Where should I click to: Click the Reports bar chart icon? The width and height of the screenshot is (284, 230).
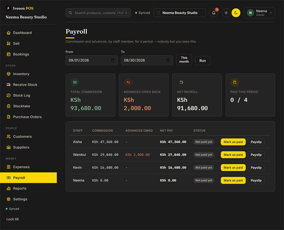click(x=9, y=188)
